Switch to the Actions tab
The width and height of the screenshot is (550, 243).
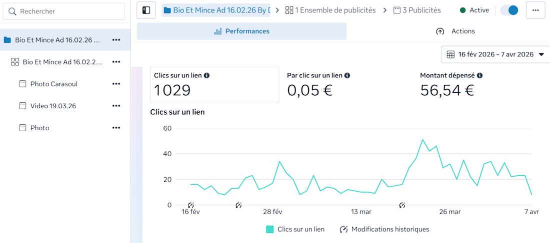[455, 31]
